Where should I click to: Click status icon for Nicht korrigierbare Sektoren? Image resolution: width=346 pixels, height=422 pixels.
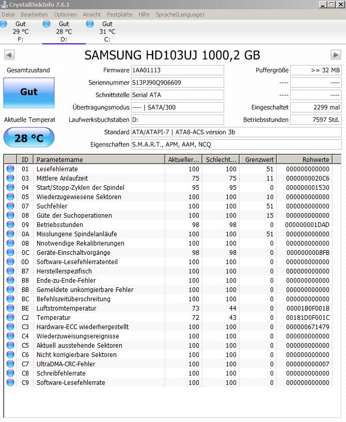(x=10, y=355)
